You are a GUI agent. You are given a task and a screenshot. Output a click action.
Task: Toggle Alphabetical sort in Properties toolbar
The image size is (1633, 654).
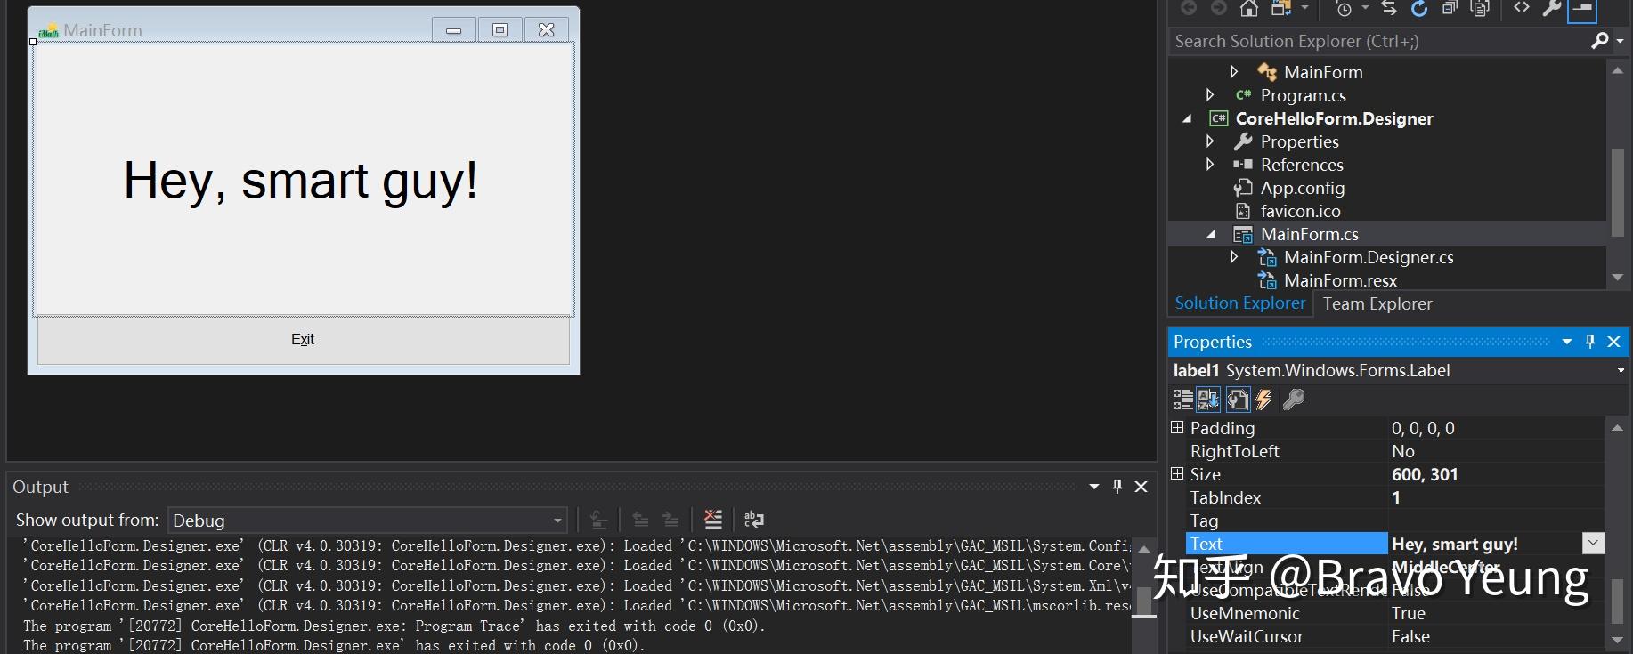pyautogui.click(x=1208, y=400)
